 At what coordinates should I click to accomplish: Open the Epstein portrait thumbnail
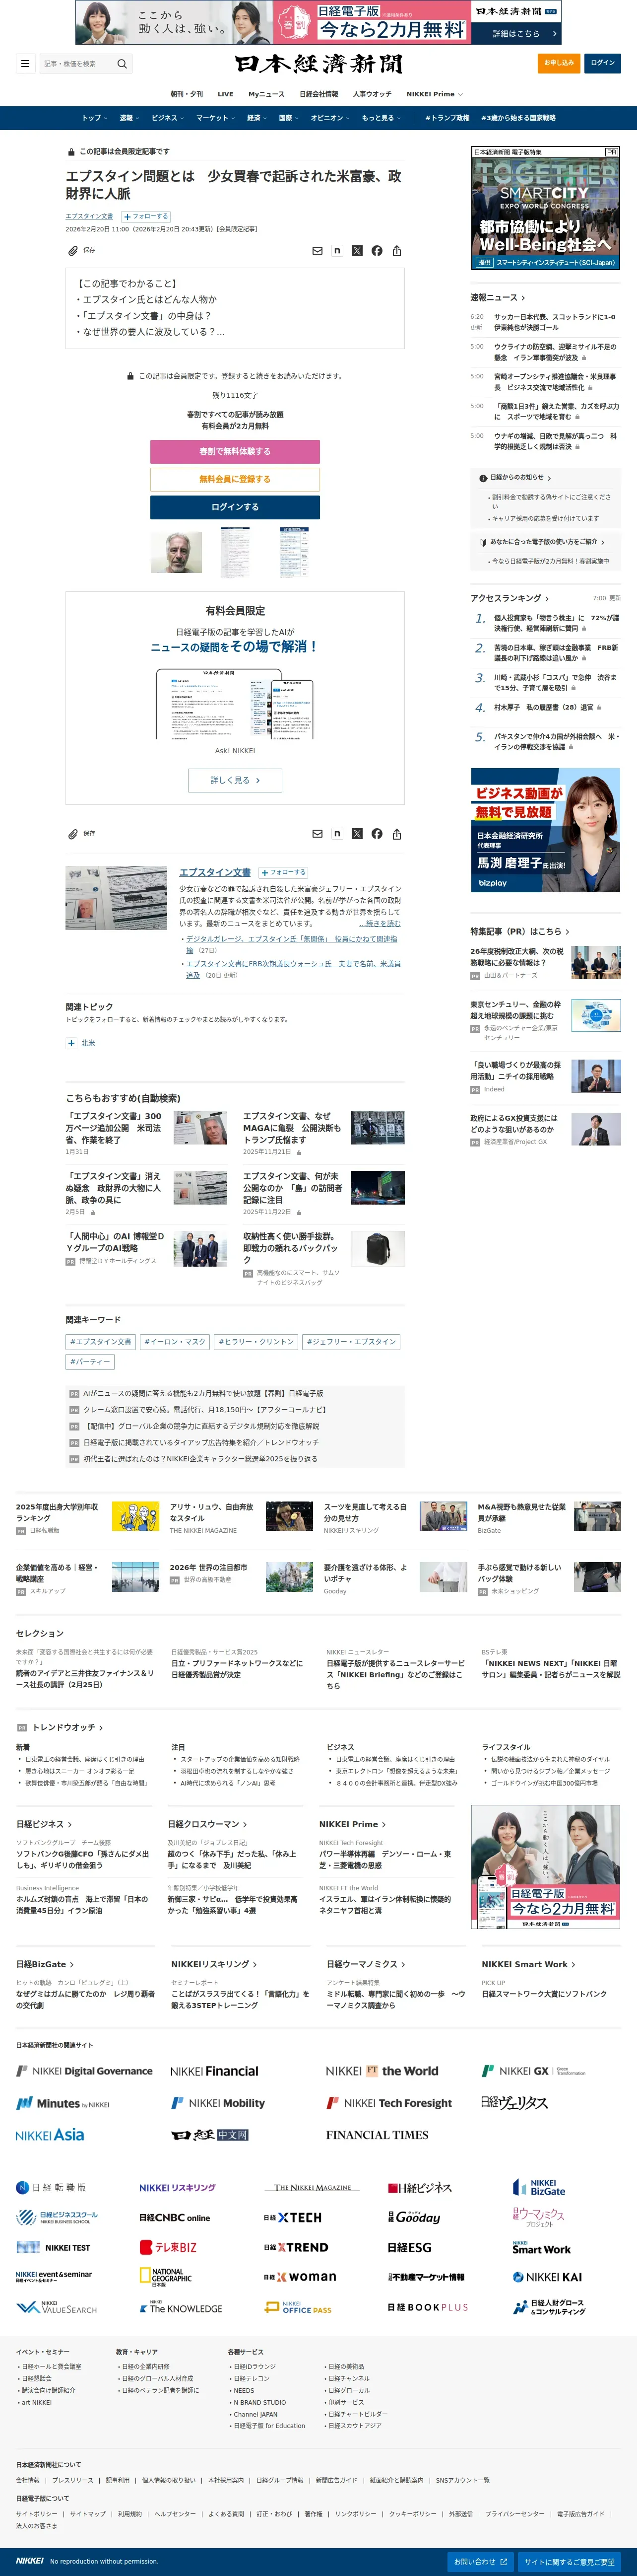pyautogui.click(x=177, y=552)
